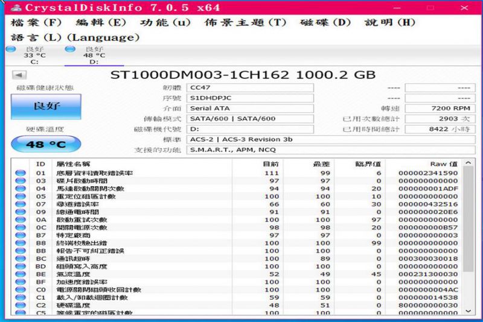This screenshot has height=322, width=483.
Task: Select the D: drive tab at 48 °C
Action: tap(94, 55)
